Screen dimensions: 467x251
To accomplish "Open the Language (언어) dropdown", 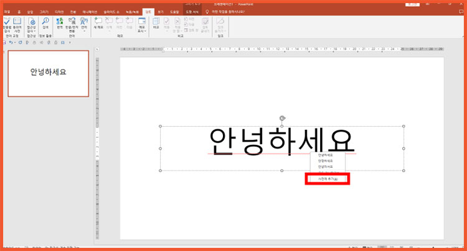I will [x=84, y=25].
